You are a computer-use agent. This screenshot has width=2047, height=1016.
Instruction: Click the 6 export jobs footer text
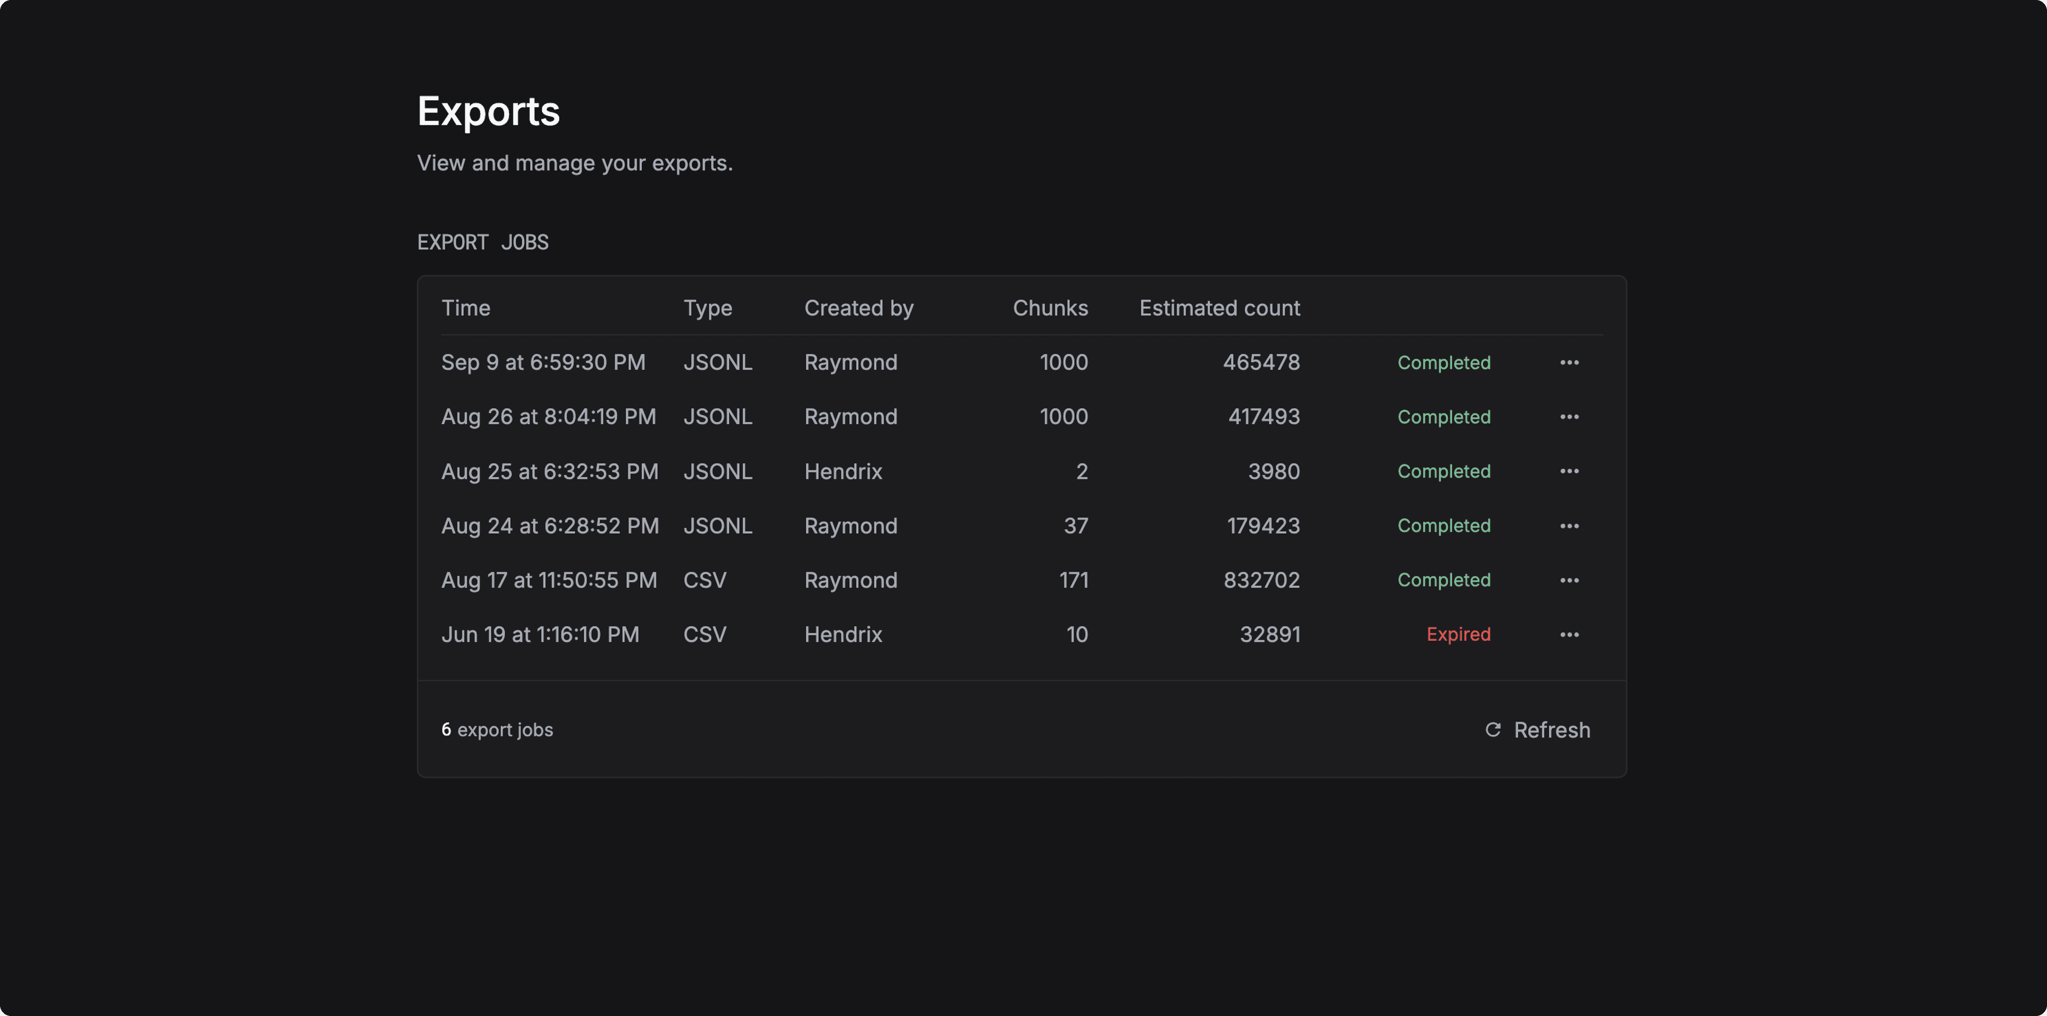coord(497,730)
